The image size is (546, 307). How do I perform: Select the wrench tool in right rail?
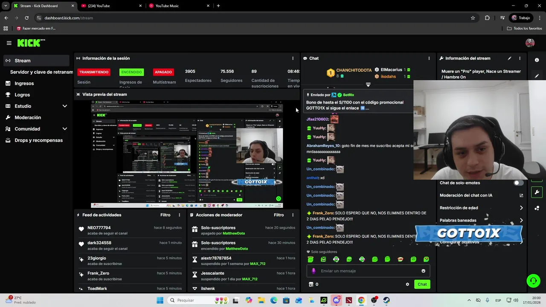[x=537, y=192]
